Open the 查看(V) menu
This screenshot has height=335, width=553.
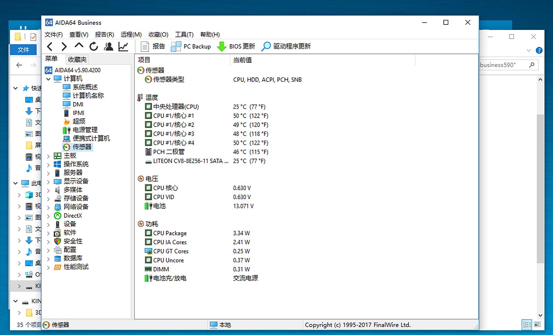79,35
